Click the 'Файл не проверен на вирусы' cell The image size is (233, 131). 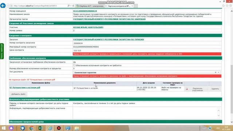[173, 88]
